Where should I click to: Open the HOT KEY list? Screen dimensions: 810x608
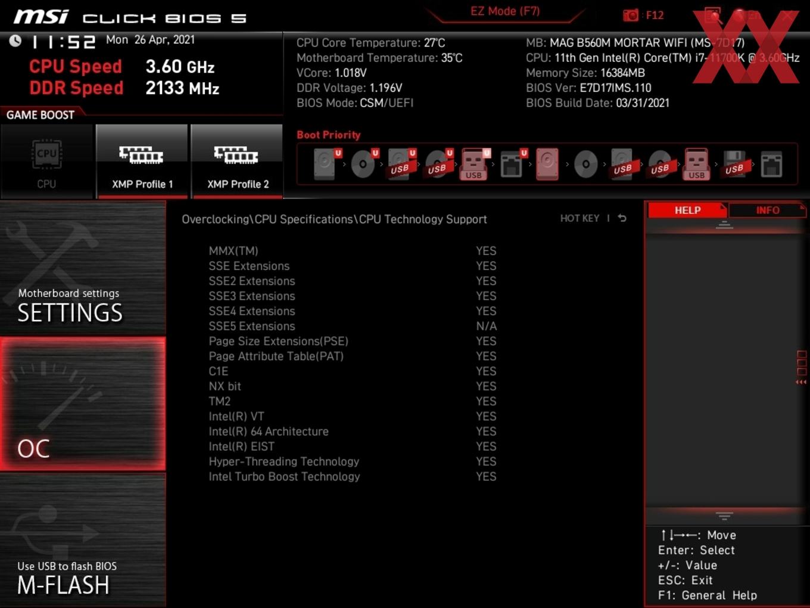(580, 218)
